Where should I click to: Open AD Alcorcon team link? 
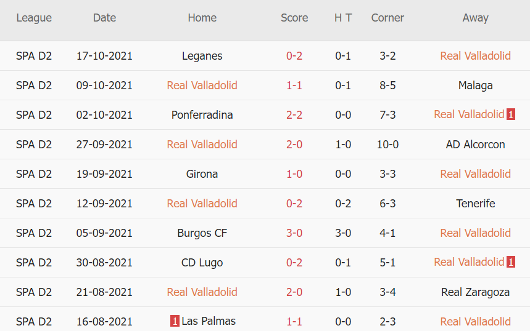coord(475,145)
